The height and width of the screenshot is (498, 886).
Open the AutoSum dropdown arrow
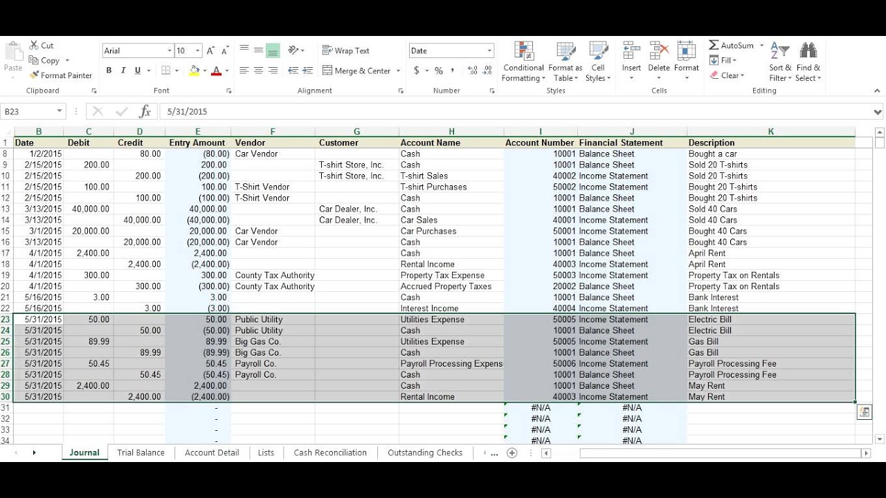click(x=761, y=46)
